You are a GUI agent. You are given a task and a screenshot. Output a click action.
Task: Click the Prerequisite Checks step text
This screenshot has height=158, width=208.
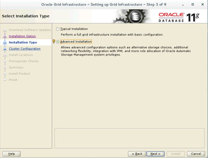coord(24,61)
